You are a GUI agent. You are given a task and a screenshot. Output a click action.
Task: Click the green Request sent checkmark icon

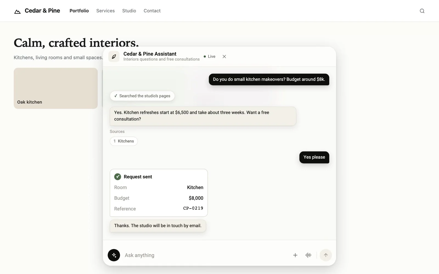coord(117,177)
